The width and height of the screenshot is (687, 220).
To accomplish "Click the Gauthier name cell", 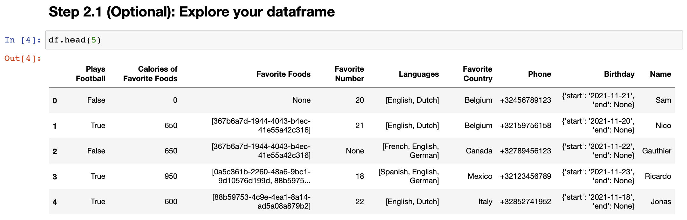I will tap(656, 151).
